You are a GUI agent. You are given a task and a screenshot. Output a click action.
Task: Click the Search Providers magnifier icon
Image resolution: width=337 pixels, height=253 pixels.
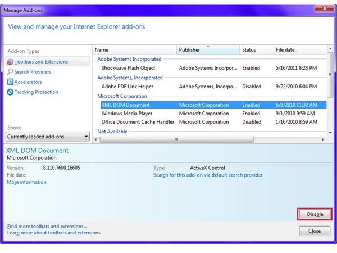coord(10,72)
